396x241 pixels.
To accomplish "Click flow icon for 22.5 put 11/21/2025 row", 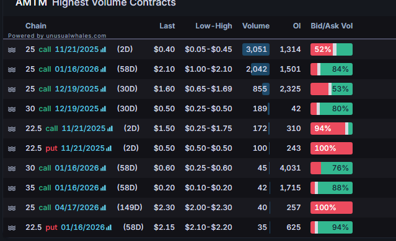I will point(12,148).
